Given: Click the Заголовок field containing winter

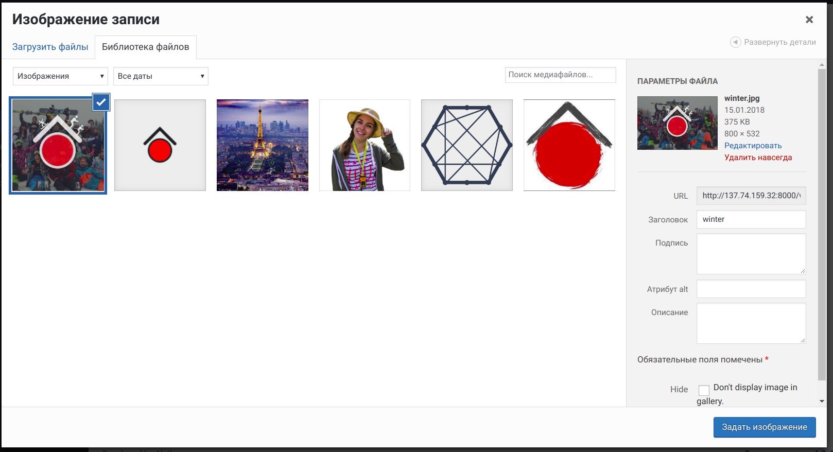Looking at the screenshot, I should pos(751,219).
